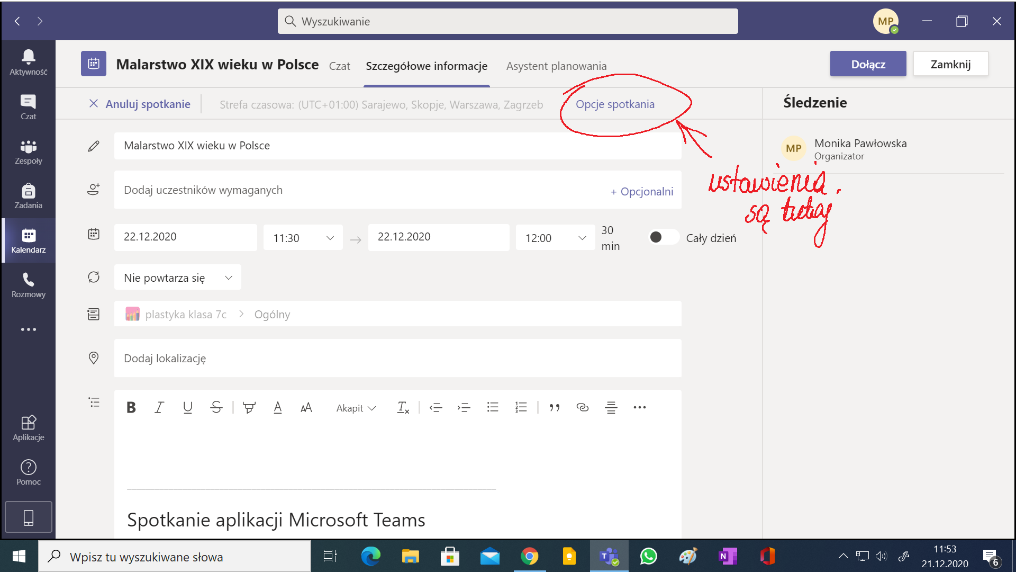Select the Zespoły icon in the sidebar

(28, 151)
